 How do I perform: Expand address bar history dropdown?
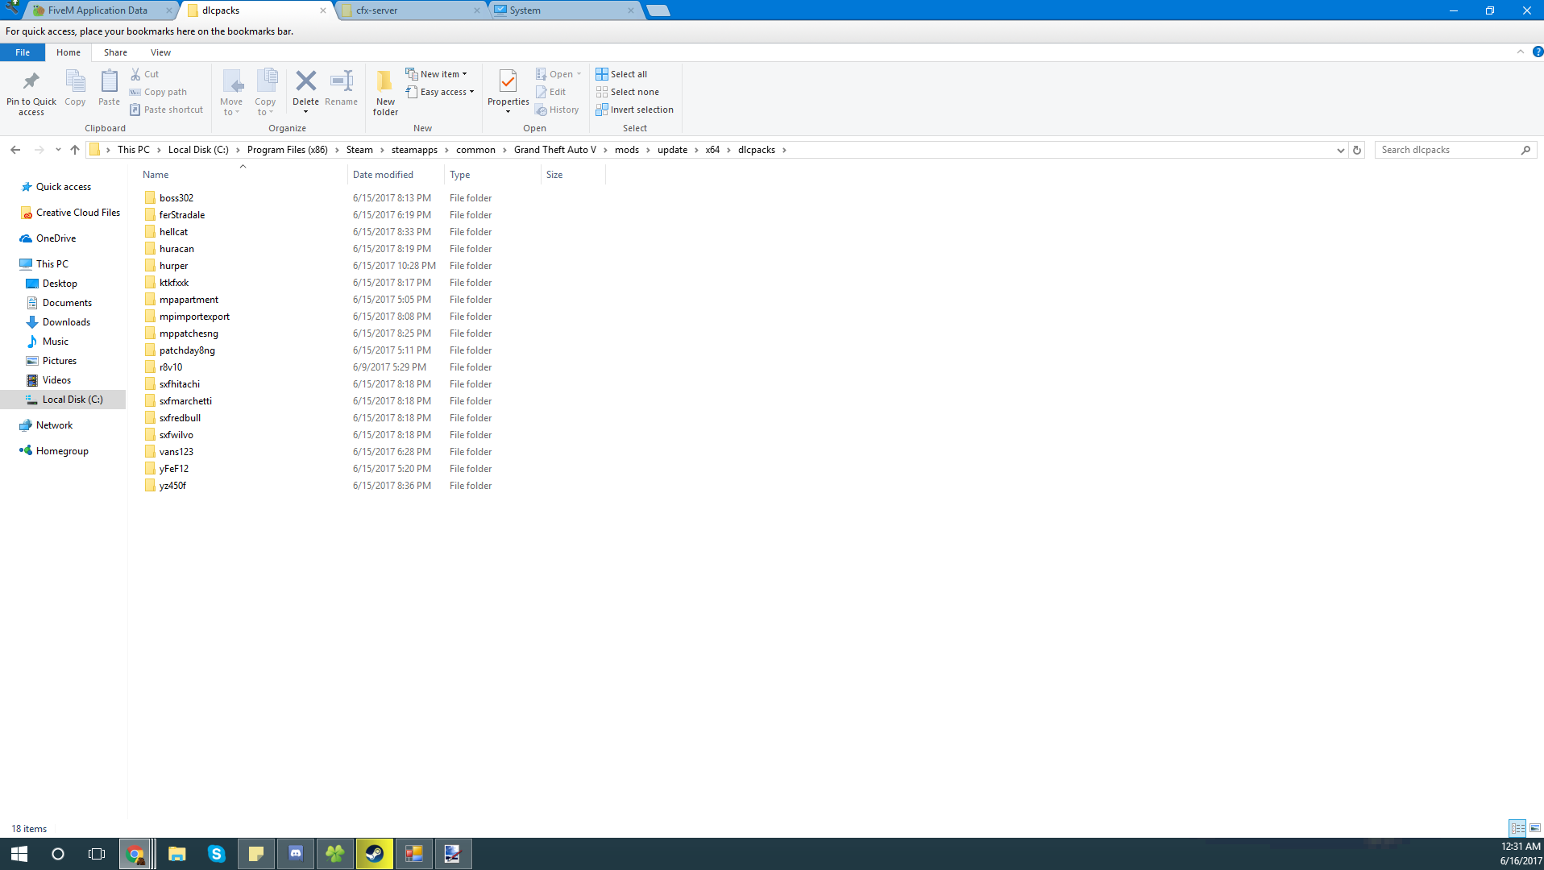coord(1340,150)
